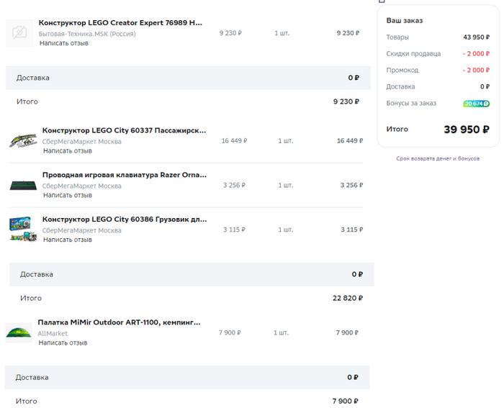Select the first shipment total 9 230 ₽
504x408 pixels.
pyautogui.click(x=346, y=101)
